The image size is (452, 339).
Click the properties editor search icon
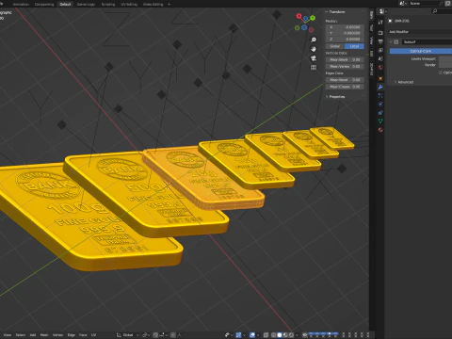435,11
